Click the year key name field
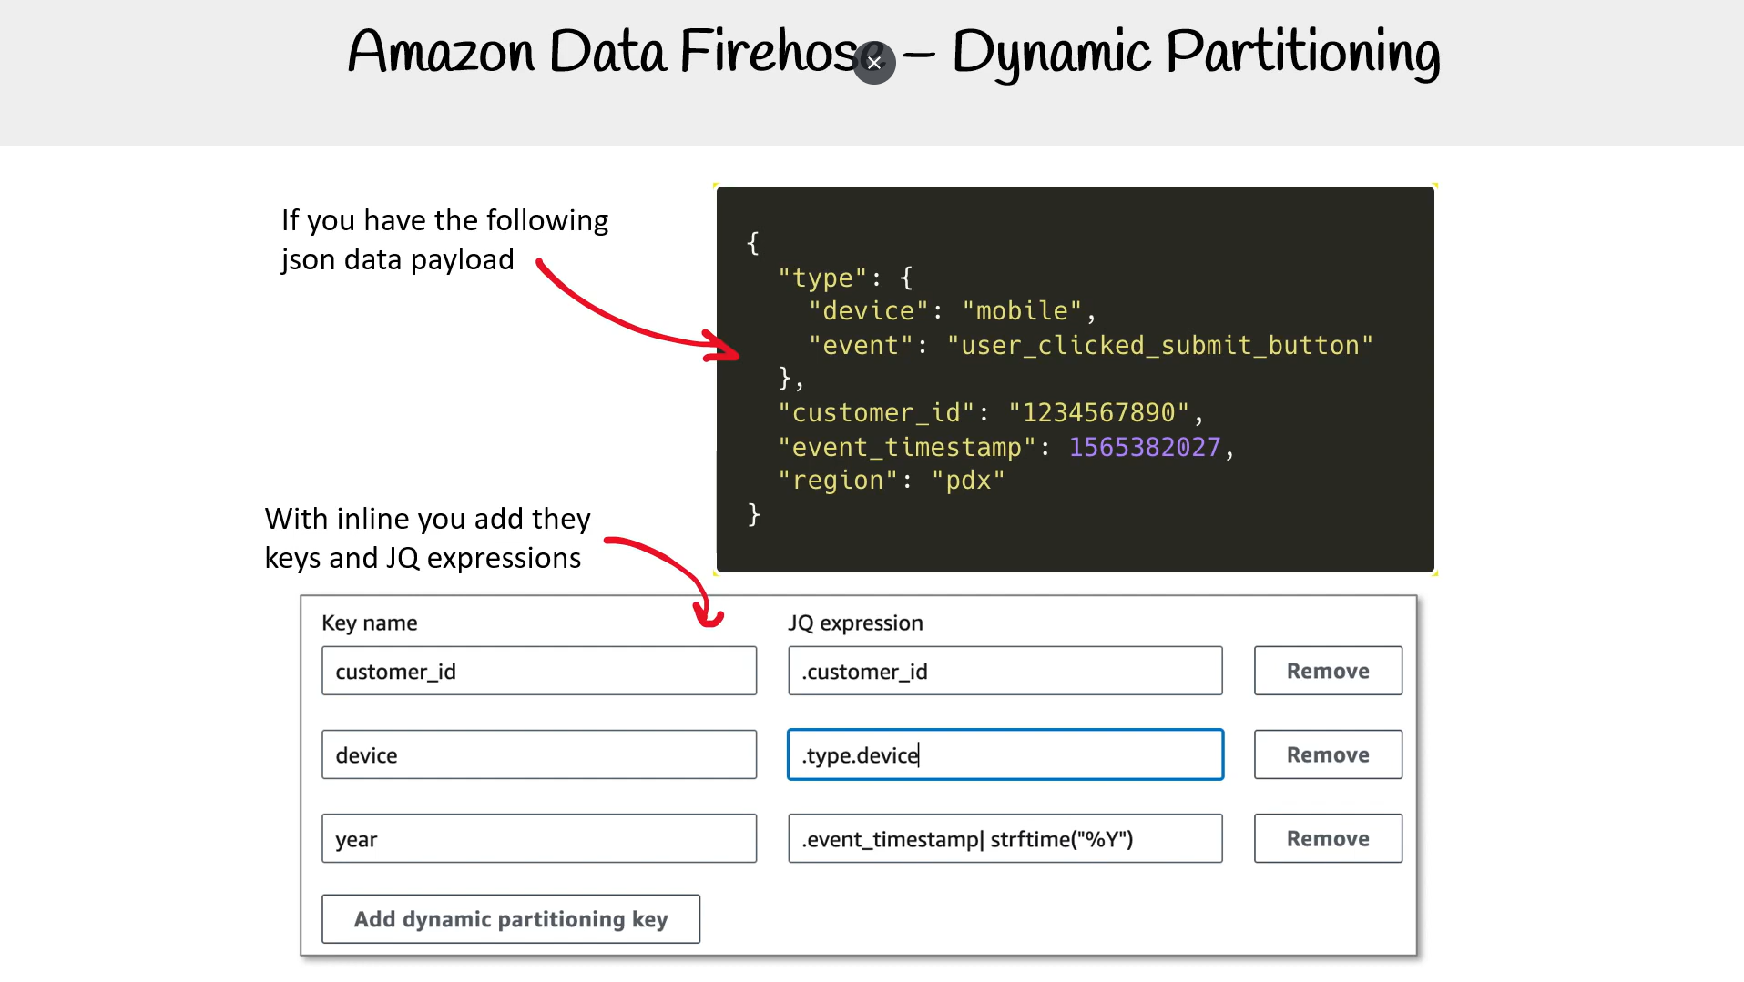The image size is (1744, 982). [539, 838]
